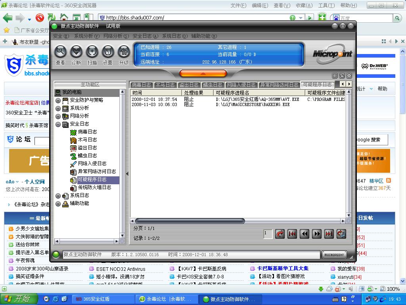Switch to the 365安全红盾 taskbar item
The height and width of the screenshot is (305, 406).
[103, 299]
